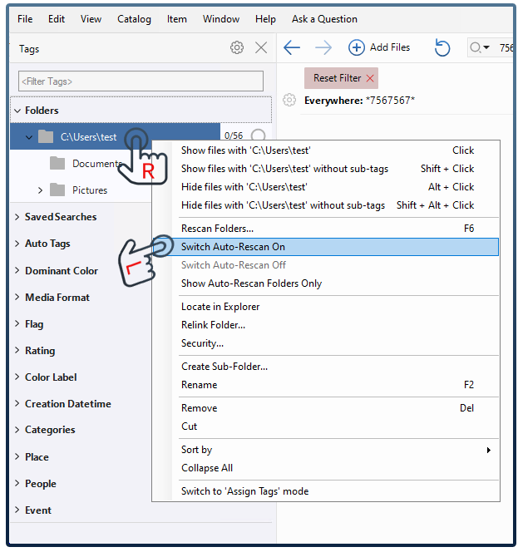
Task: Collapse the Folders tag group
Action: tap(17, 111)
